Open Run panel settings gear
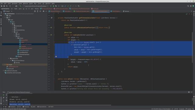Viewport: 195px width, 110px height. (189, 92)
